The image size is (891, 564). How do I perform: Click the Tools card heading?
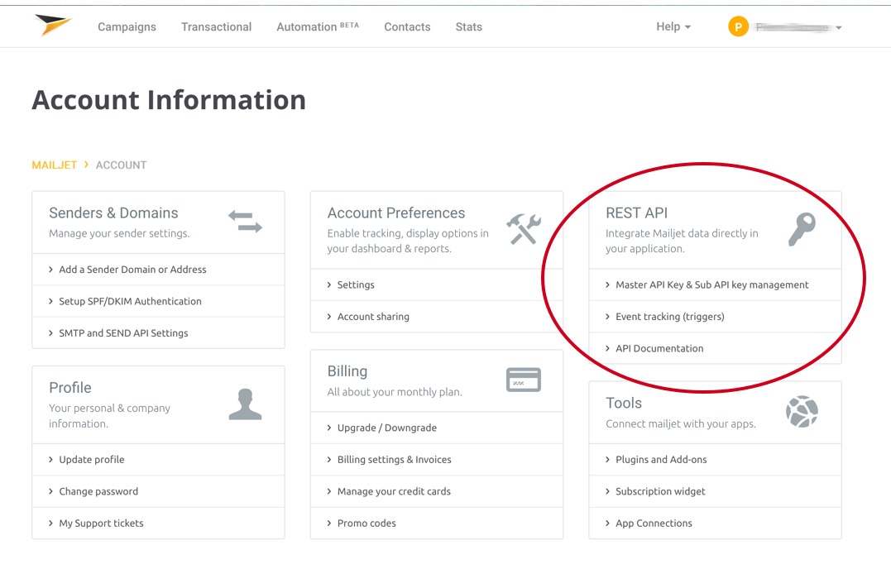624,404
